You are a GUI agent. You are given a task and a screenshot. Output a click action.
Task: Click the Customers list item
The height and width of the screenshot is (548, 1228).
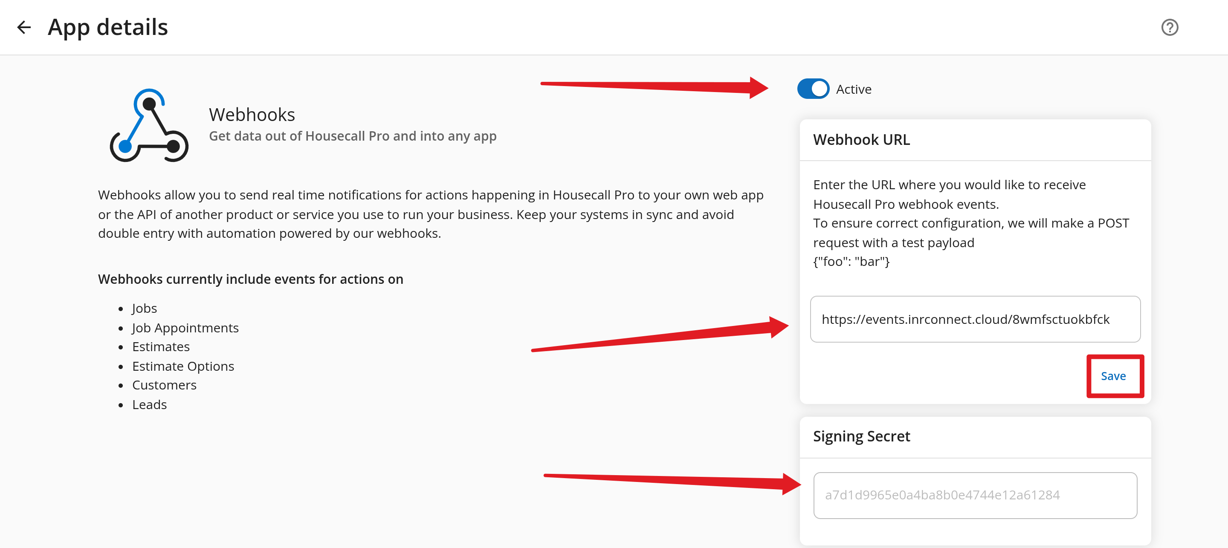164,385
